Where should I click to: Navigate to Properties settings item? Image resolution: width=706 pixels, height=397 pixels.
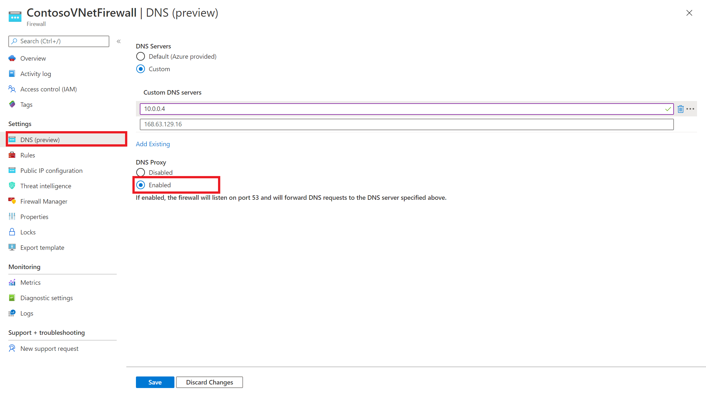[34, 217]
